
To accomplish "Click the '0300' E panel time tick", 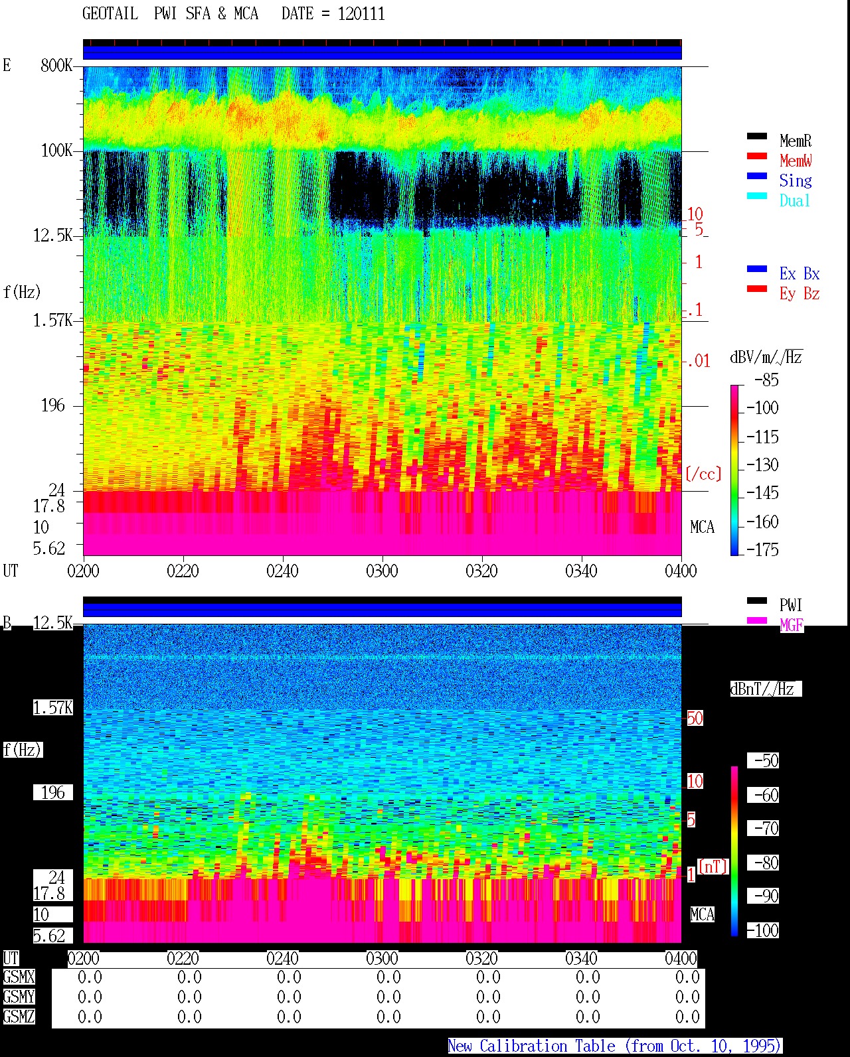I will point(382,571).
